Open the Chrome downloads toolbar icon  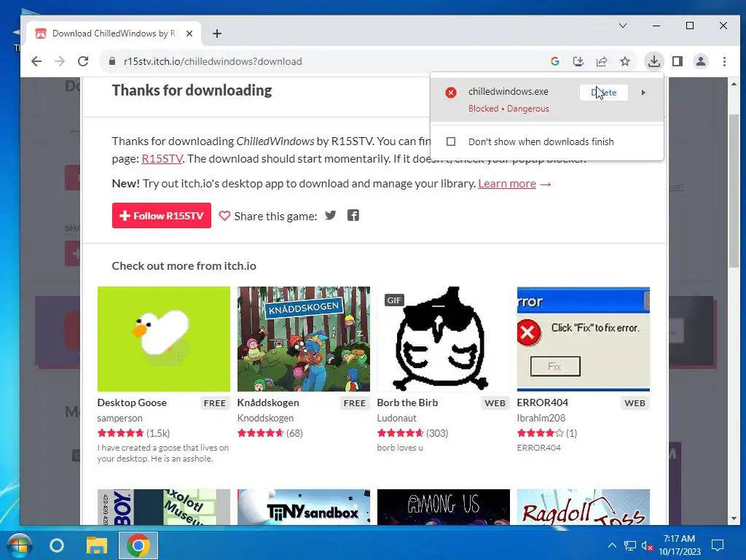(x=654, y=61)
